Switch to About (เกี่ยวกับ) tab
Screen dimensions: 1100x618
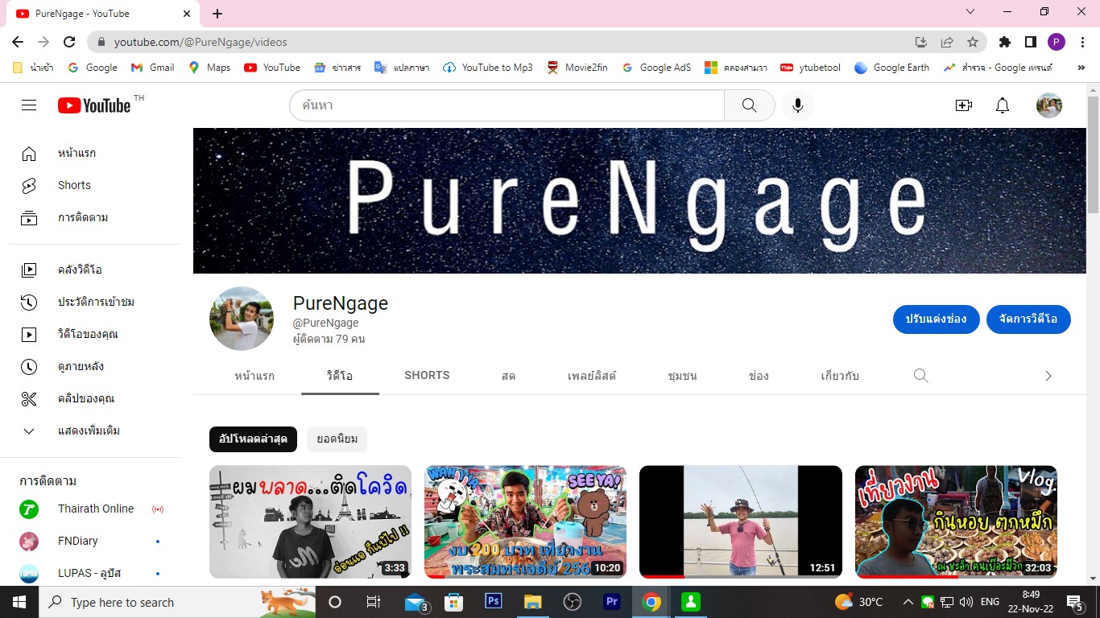pyautogui.click(x=840, y=376)
